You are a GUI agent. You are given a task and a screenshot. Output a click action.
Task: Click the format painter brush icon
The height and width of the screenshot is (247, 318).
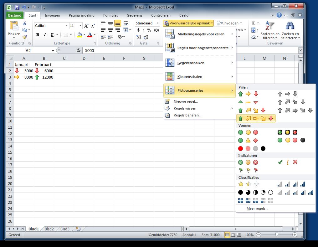pyautogui.click(x=25, y=37)
